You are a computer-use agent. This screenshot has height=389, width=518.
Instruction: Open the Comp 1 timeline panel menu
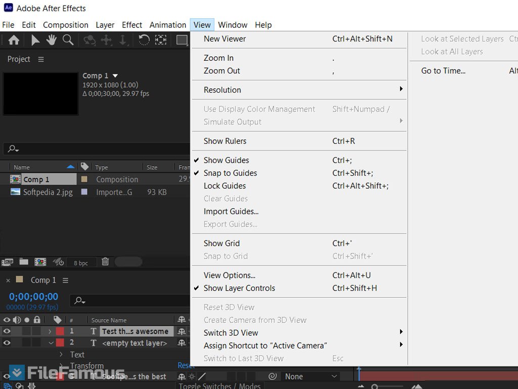pyautogui.click(x=65, y=281)
